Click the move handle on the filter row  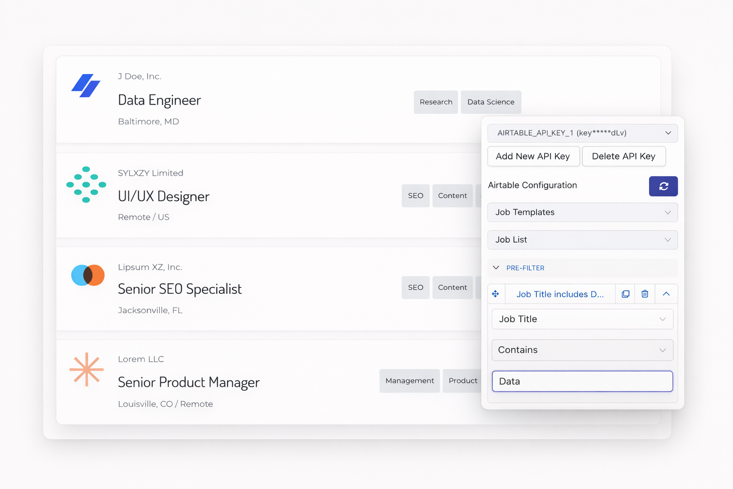495,294
